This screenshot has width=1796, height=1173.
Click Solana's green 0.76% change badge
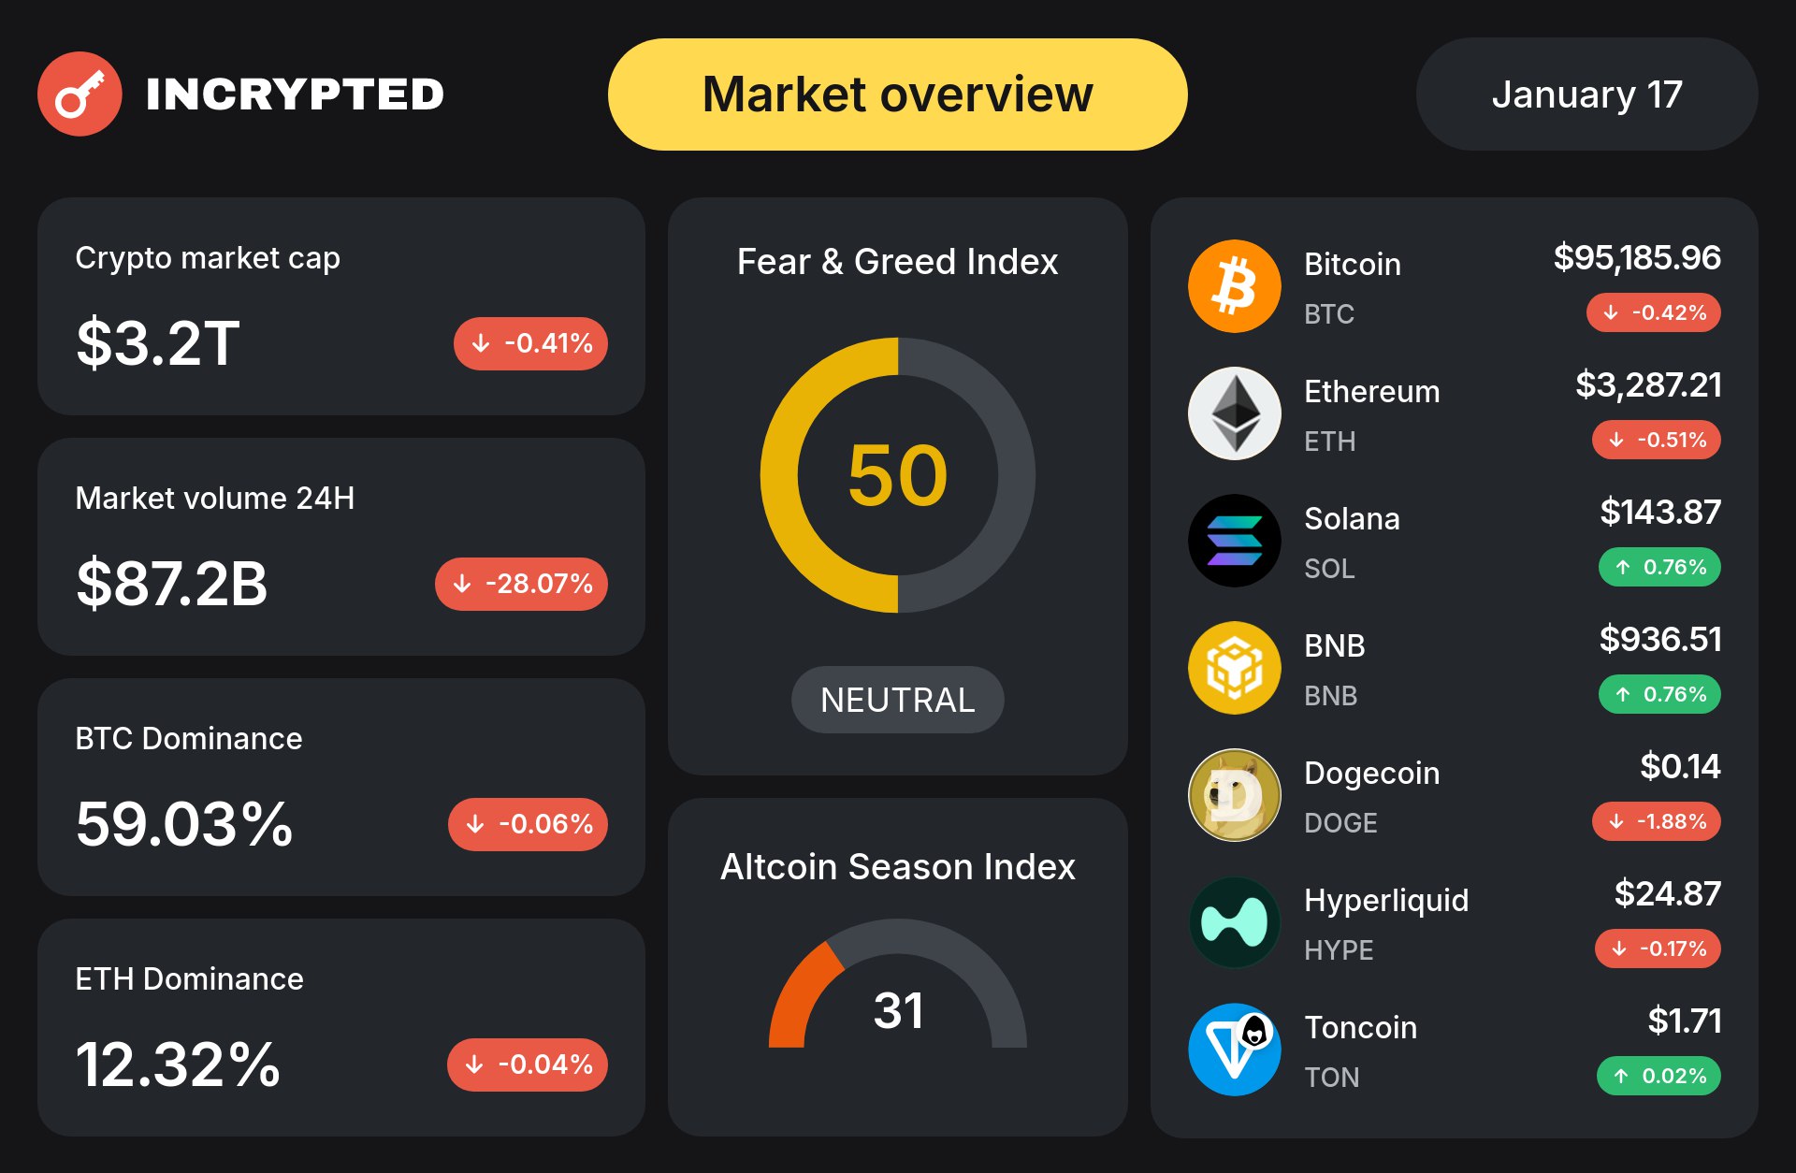(1659, 567)
